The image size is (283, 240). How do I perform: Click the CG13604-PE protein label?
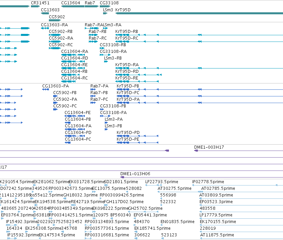pos(77,113)
